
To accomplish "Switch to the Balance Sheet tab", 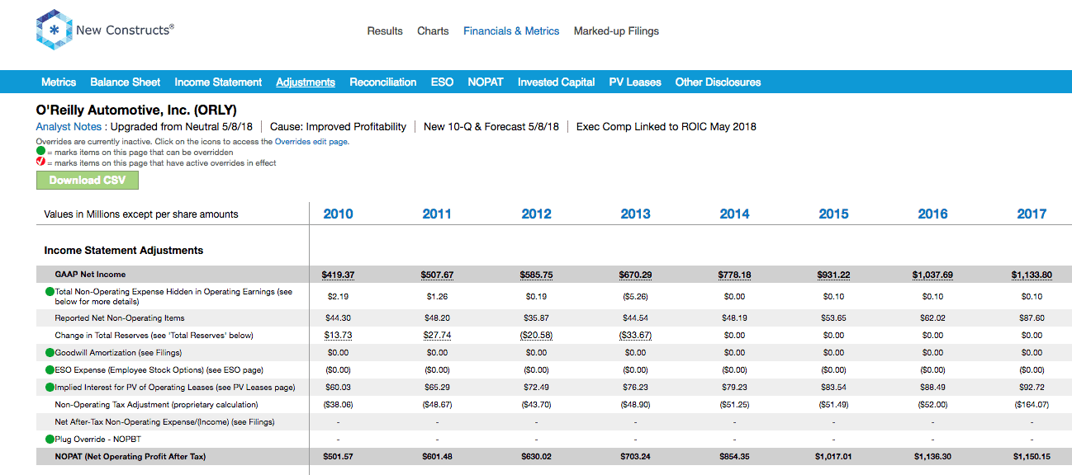I will [x=126, y=82].
